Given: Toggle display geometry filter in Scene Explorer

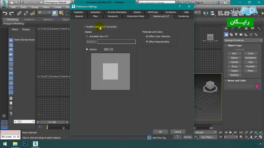Looking at the screenshot, I should (x=11, y=40).
